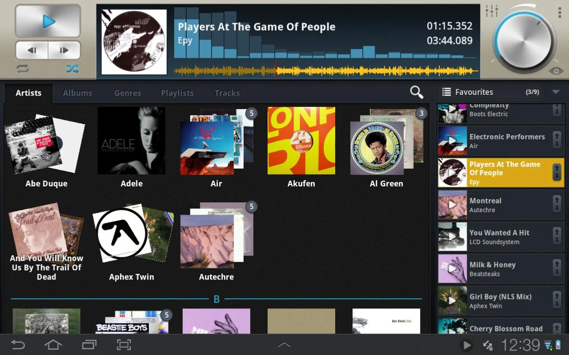Click the large play button
Viewport: 569px width, 355px height.
48,21
